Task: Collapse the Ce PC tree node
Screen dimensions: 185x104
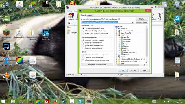Action: pyautogui.click(x=116, y=35)
